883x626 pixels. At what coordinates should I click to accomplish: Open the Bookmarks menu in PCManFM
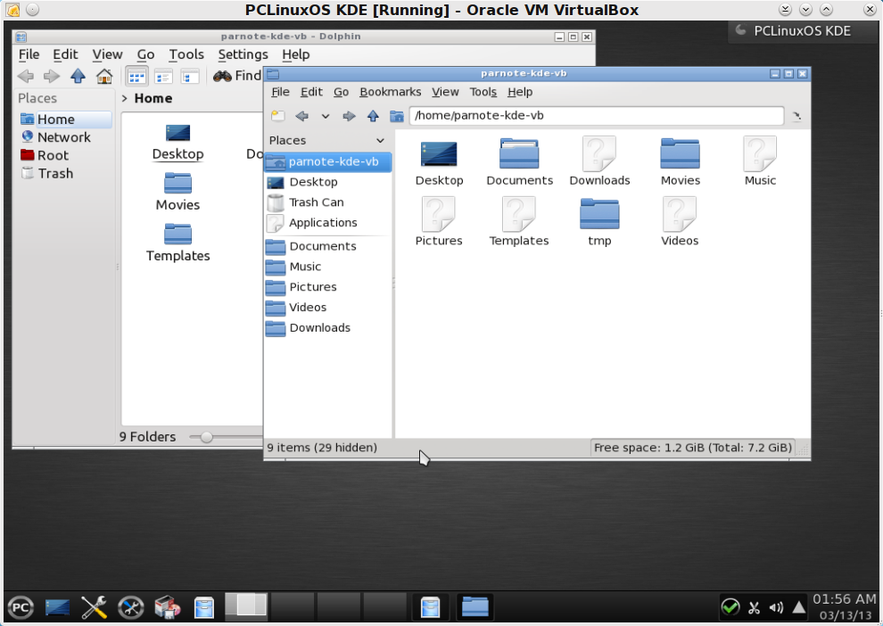(x=391, y=92)
